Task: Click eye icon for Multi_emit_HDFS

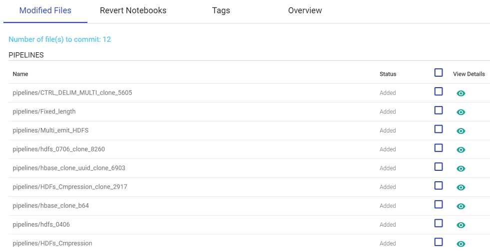Action: coord(461,131)
